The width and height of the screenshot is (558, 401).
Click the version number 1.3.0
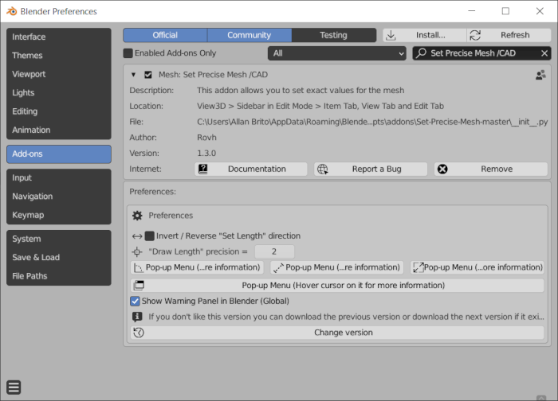tap(206, 154)
